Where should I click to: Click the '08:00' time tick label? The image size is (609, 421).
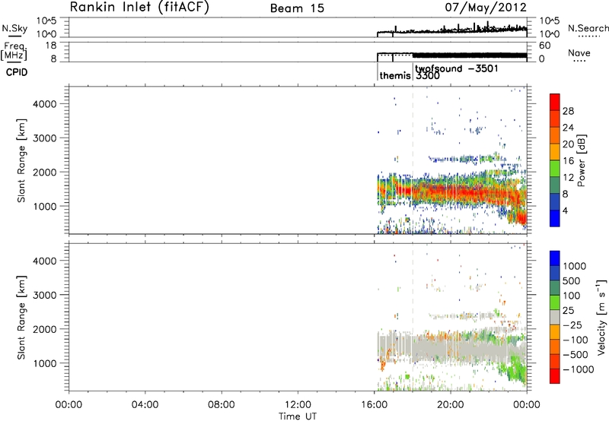(222, 405)
